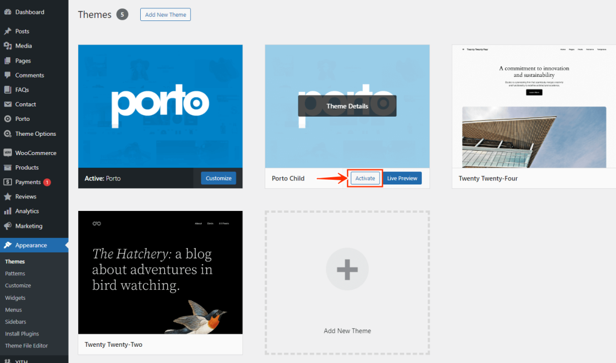Viewport: 616px width, 363px height.
Task: Click the Pages icon in sidebar
Action: (7, 61)
